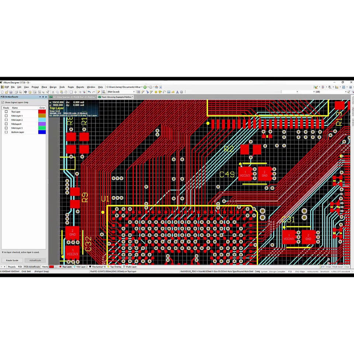Screen dimensions: 354x354
Task: Click the Mask Level button
Action: pos(337,267)
